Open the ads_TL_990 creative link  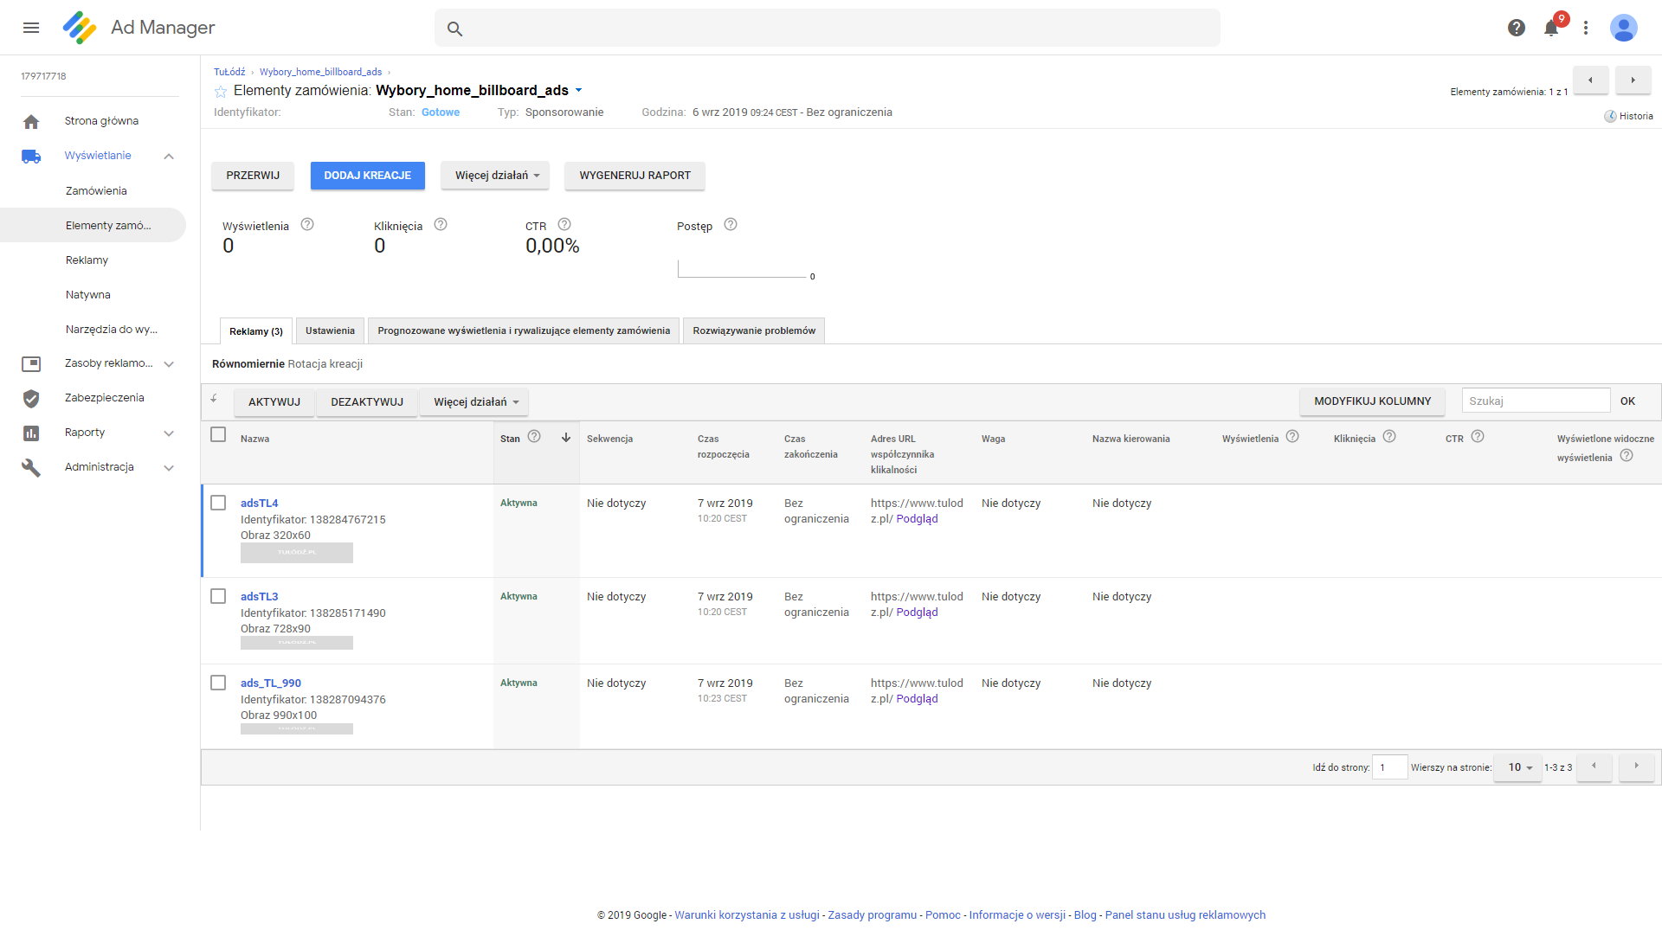pyautogui.click(x=271, y=683)
